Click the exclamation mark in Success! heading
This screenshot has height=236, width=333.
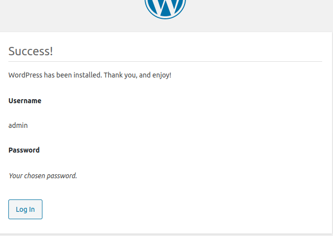(51, 51)
